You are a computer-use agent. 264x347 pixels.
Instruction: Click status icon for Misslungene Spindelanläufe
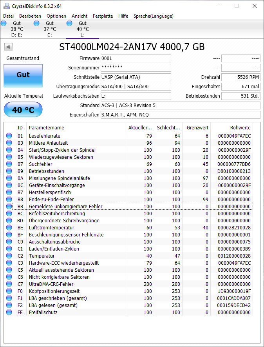[9, 178]
